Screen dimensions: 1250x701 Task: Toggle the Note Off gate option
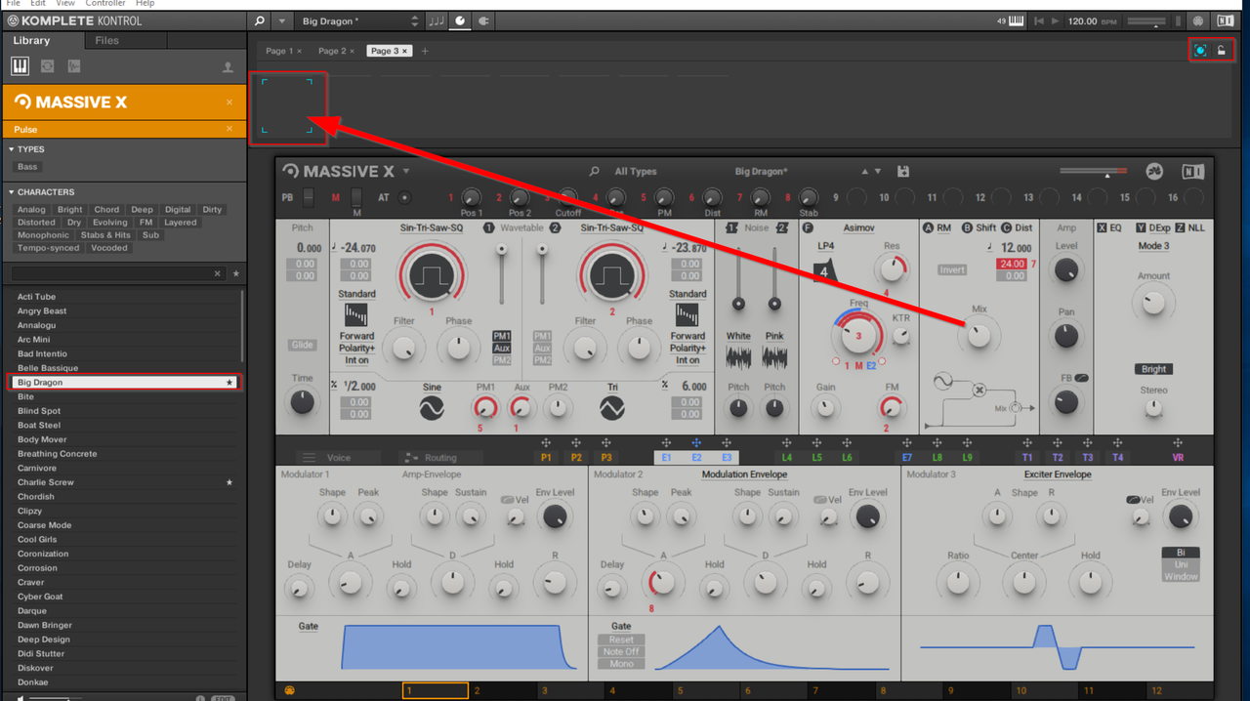click(x=621, y=651)
